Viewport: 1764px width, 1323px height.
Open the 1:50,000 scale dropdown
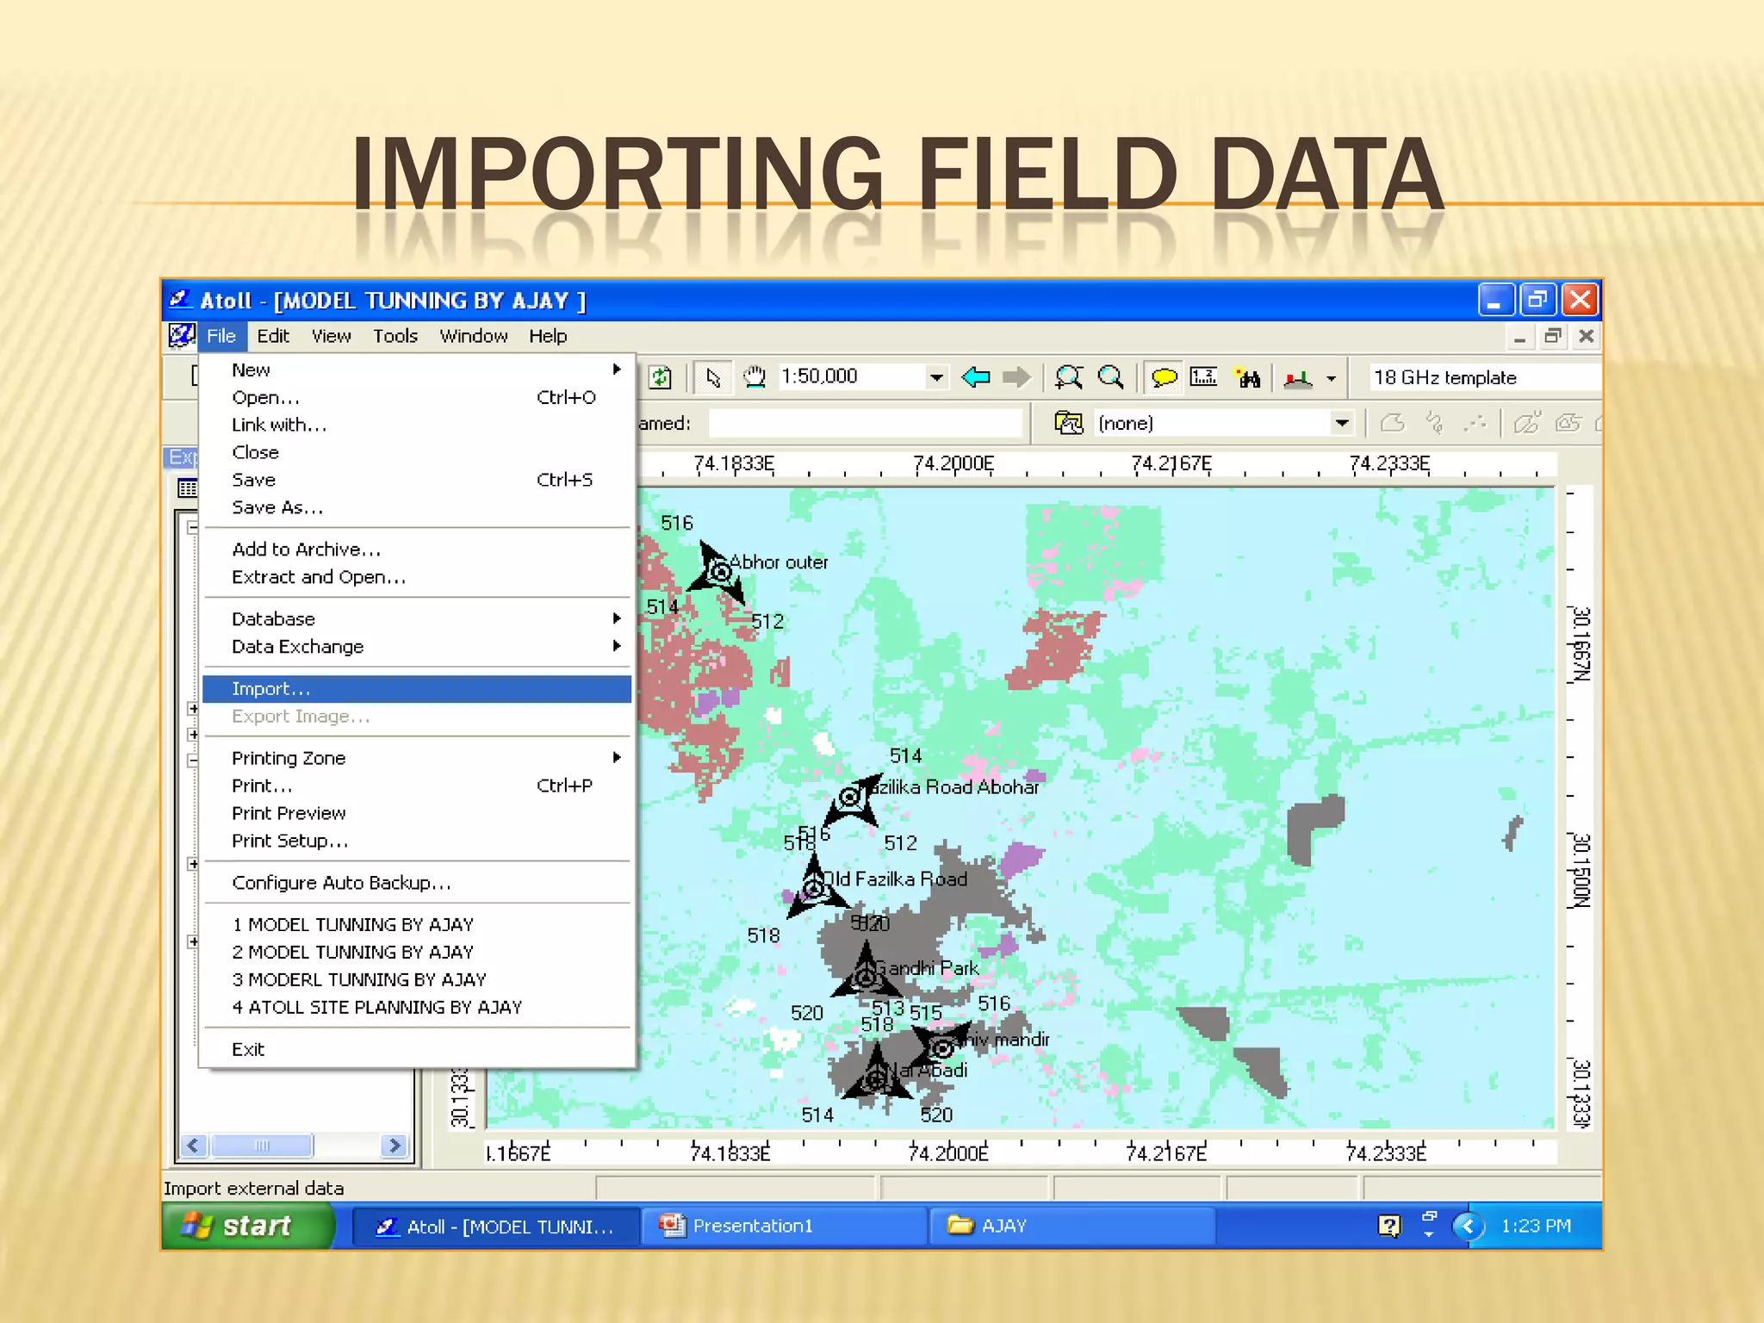(x=936, y=377)
